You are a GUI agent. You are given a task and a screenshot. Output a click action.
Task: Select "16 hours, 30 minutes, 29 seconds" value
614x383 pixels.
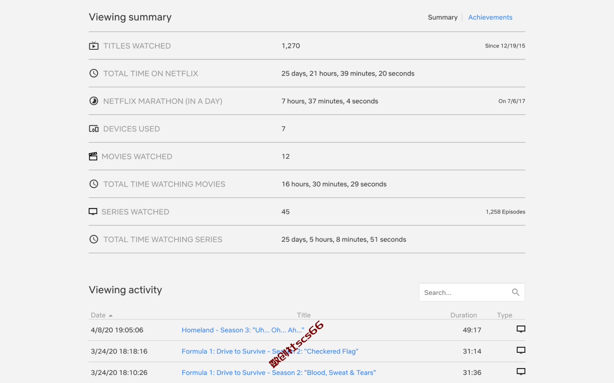pos(334,184)
